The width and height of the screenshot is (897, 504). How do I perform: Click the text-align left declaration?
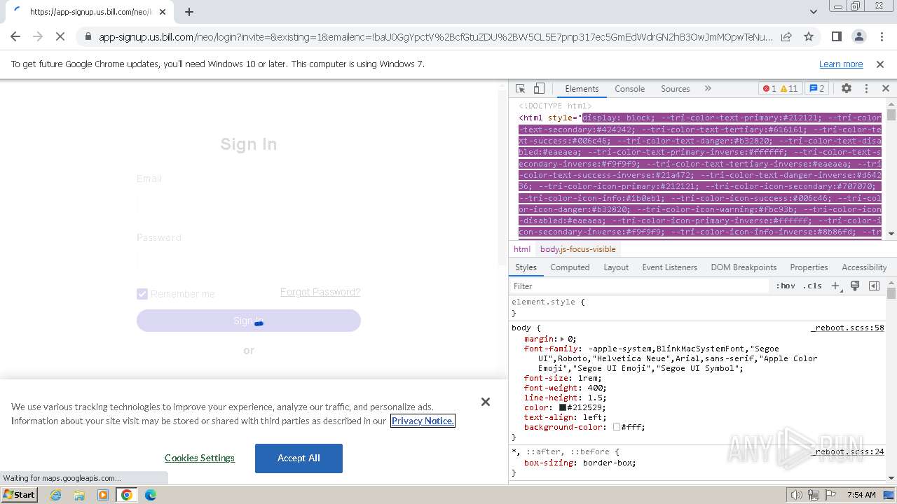tap(566, 417)
